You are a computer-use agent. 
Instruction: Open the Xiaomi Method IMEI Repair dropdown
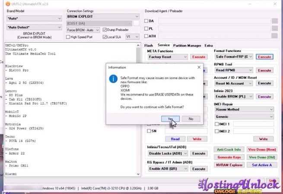tap(244, 109)
